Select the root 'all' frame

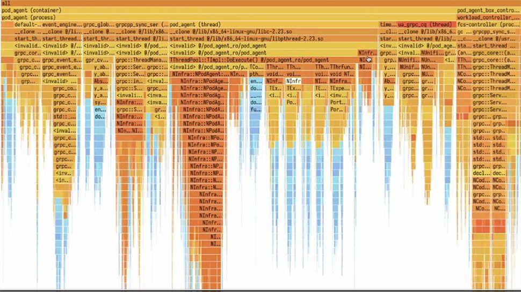[x=260, y=3]
